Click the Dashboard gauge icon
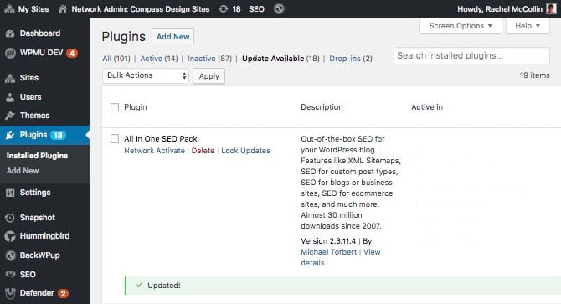561x304 pixels. [10, 33]
